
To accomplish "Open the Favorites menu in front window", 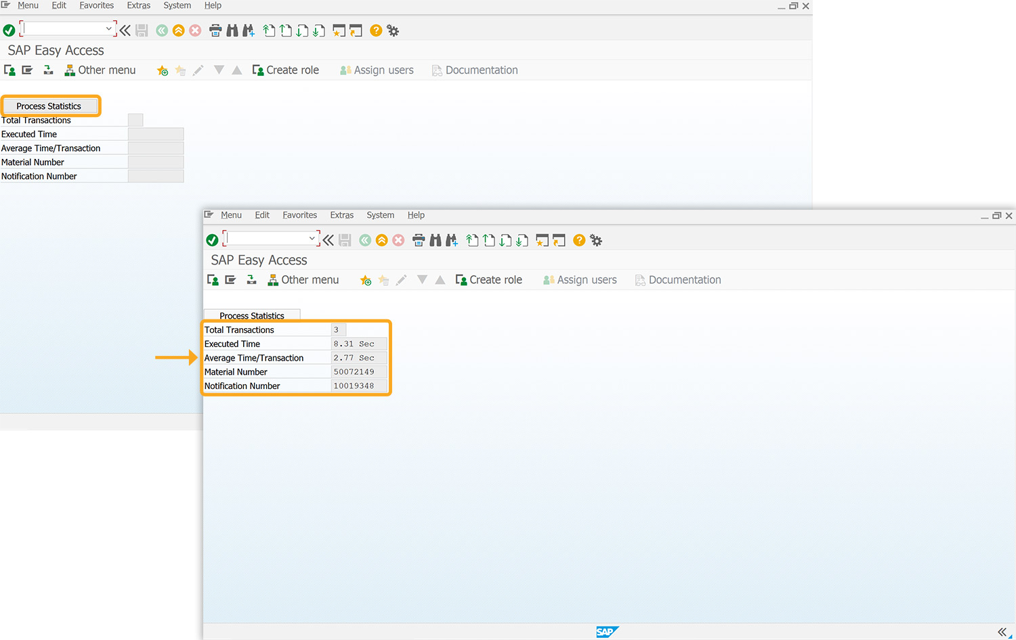I will tap(299, 215).
